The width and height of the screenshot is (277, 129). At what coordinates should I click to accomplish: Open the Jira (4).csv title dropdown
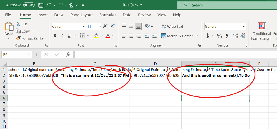(141, 5)
